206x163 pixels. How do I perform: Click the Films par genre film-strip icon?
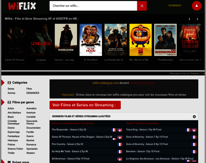pos(9,102)
